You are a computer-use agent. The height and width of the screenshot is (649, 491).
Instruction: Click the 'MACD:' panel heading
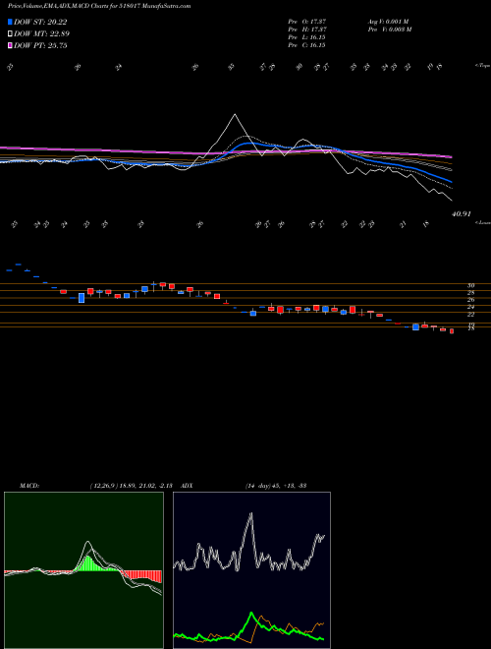coord(29,486)
